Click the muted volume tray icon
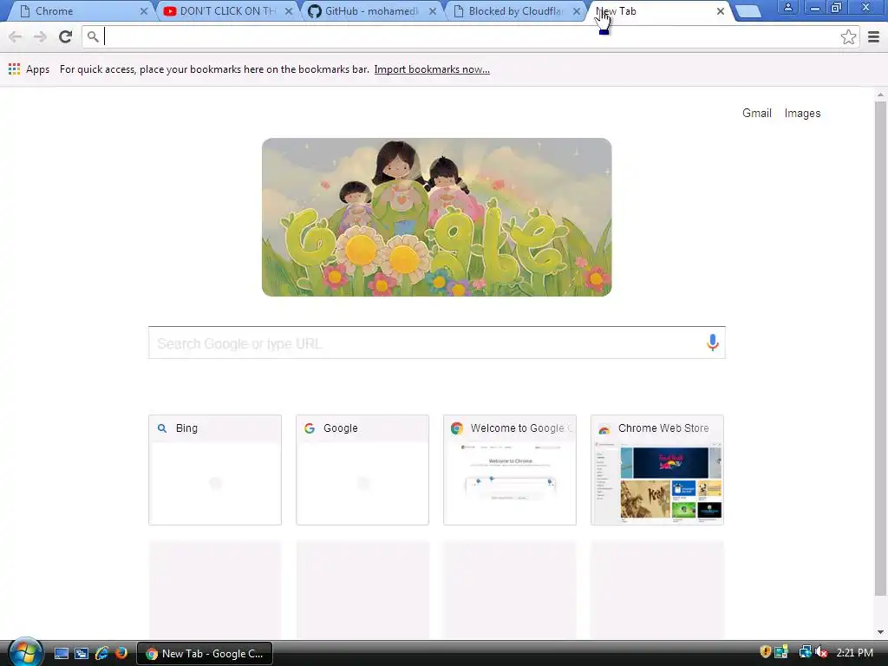 pyautogui.click(x=821, y=653)
